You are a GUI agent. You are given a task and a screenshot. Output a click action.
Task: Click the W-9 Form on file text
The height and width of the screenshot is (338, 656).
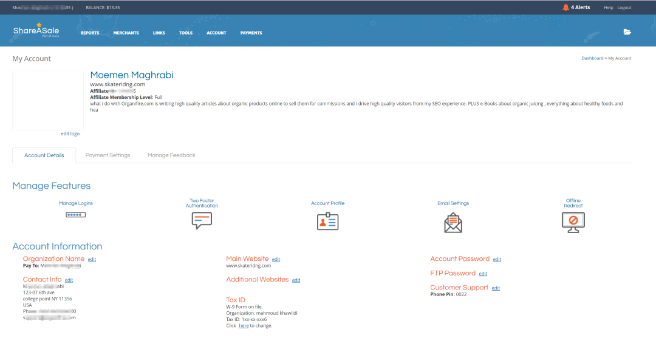point(244,306)
